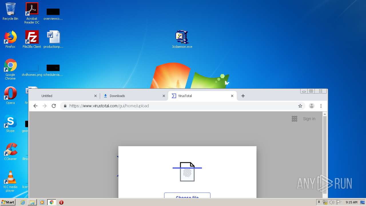Viewport: 366px width, 206px height.
Task: Close the Downloads tab
Action: click(164, 96)
